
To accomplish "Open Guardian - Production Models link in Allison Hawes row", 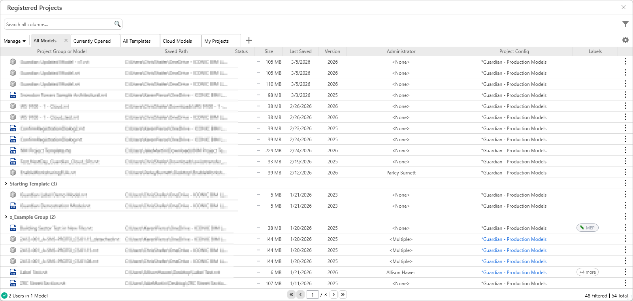I will (x=514, y=272).
